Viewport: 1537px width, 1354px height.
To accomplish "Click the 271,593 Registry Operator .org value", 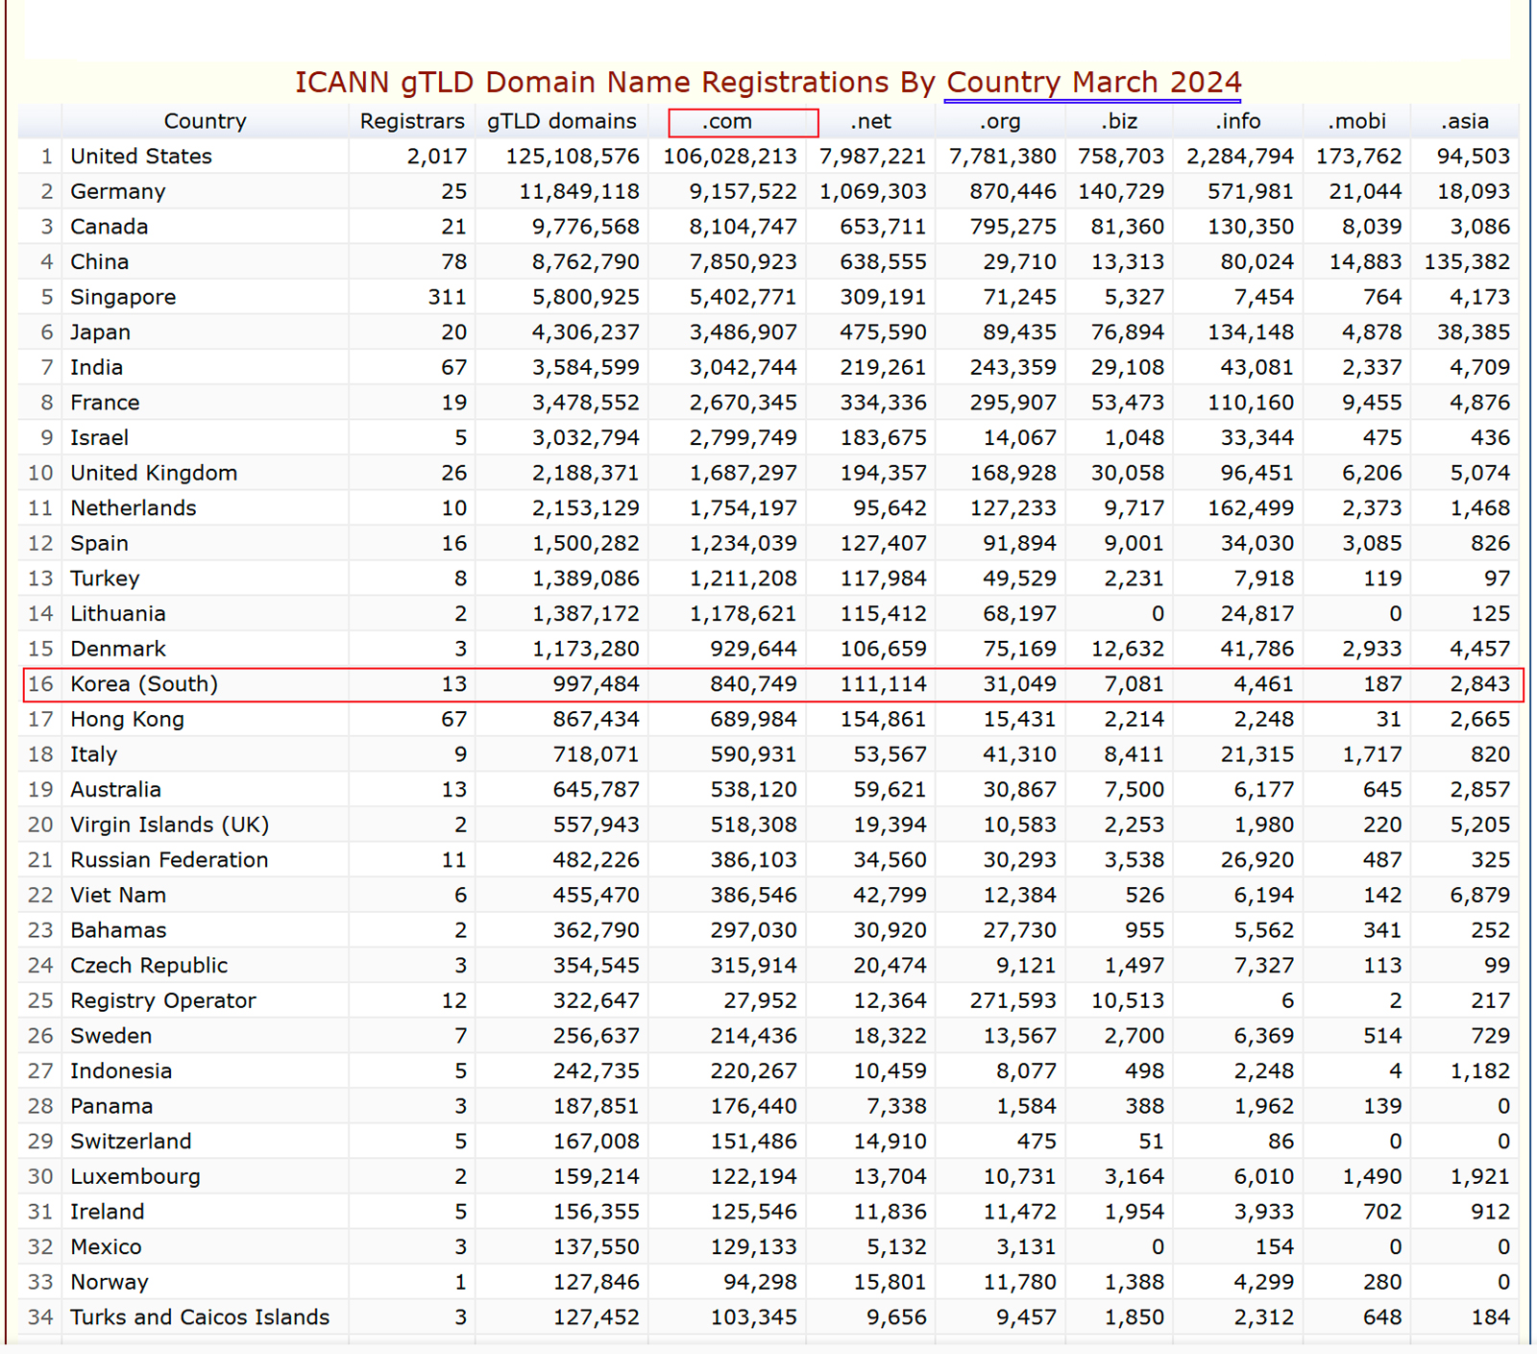I will click(1013, 1000).
